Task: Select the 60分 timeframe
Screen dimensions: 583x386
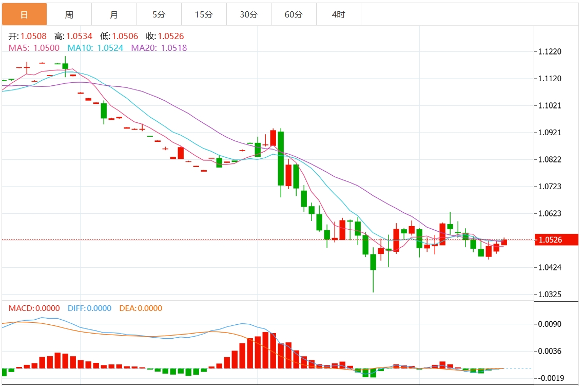Action: [x=294, y=14]
